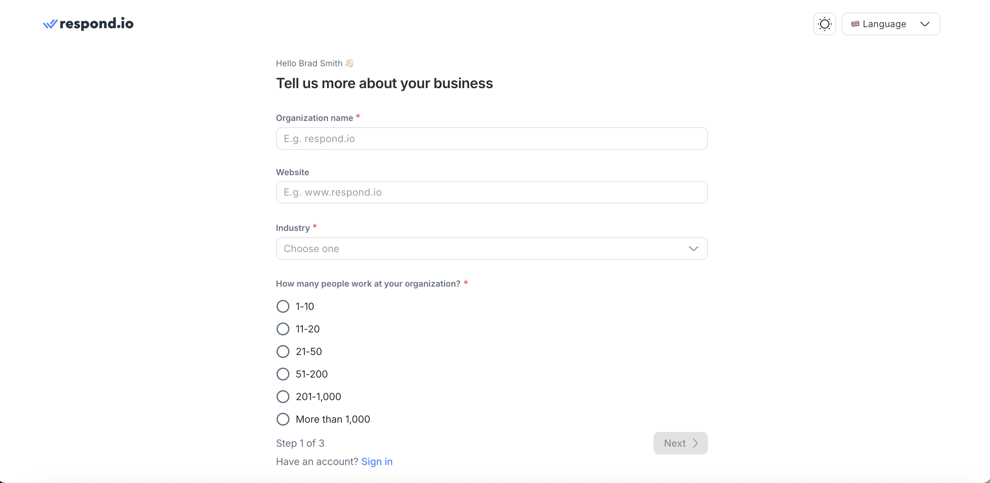Viewport: 990px width, 483px height.
Task: Select the 1-10 employees radio option
Action: coord(283,306)
